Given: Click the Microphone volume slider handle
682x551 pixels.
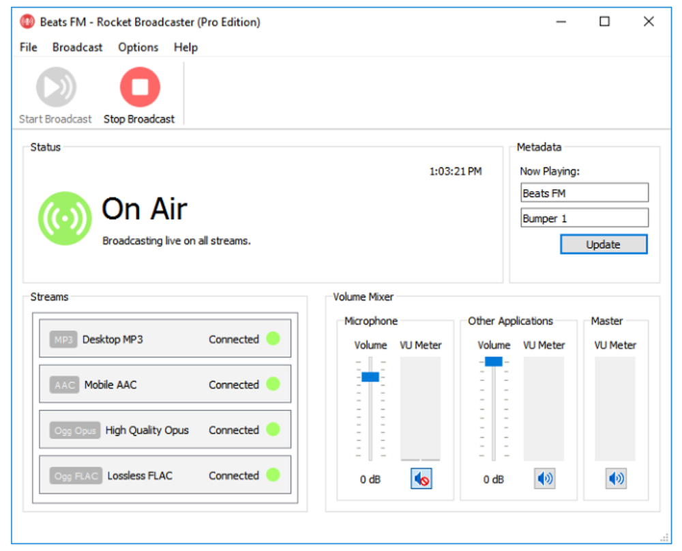Looking at the screenshot, I should [370, 377].
